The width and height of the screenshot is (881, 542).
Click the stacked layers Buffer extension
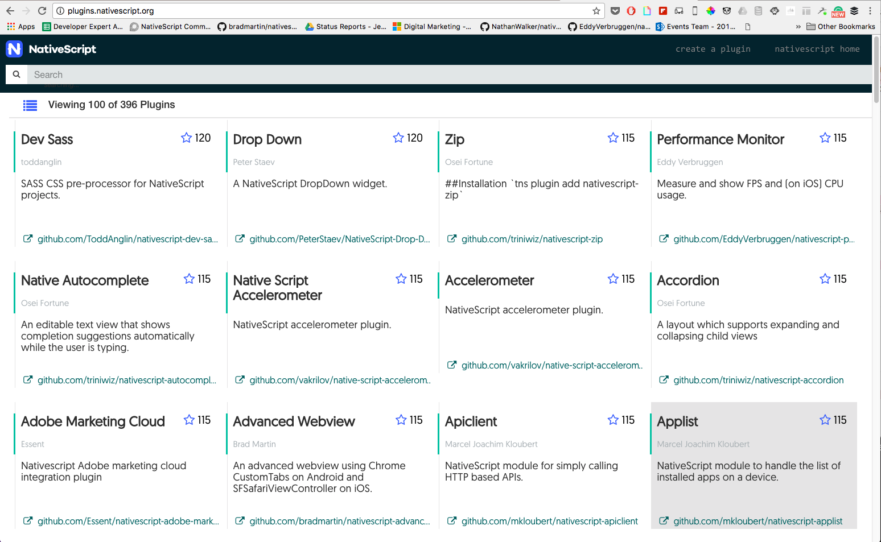pyautogui.click(x=854, y=11)
